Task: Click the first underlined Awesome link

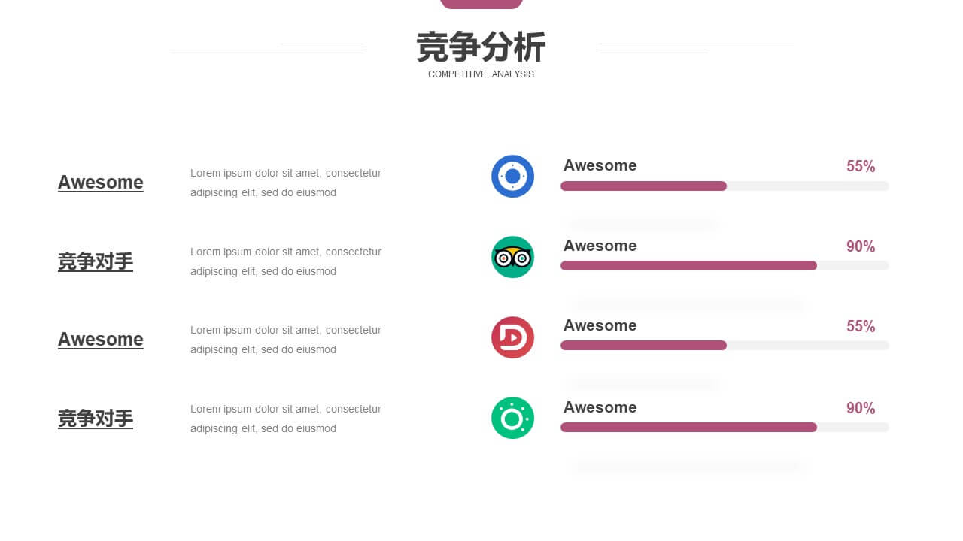Action: (x=101, y=183)
